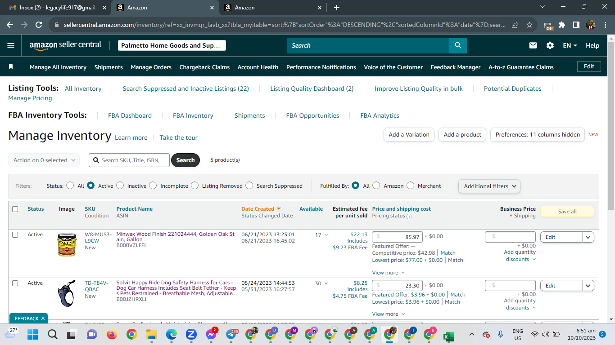Tick the select-all products checkbox
The height and width of the screenshot is (345, 615).
(15, 209)
